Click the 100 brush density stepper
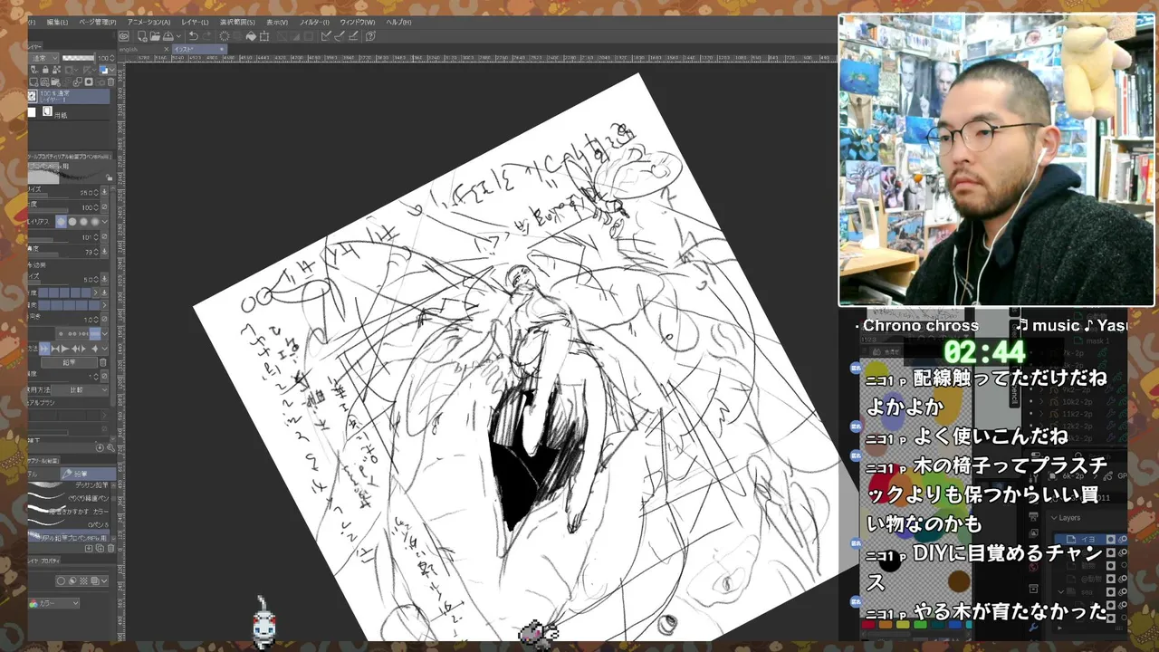Viewport: 1159px width, 652px height. 96,207
